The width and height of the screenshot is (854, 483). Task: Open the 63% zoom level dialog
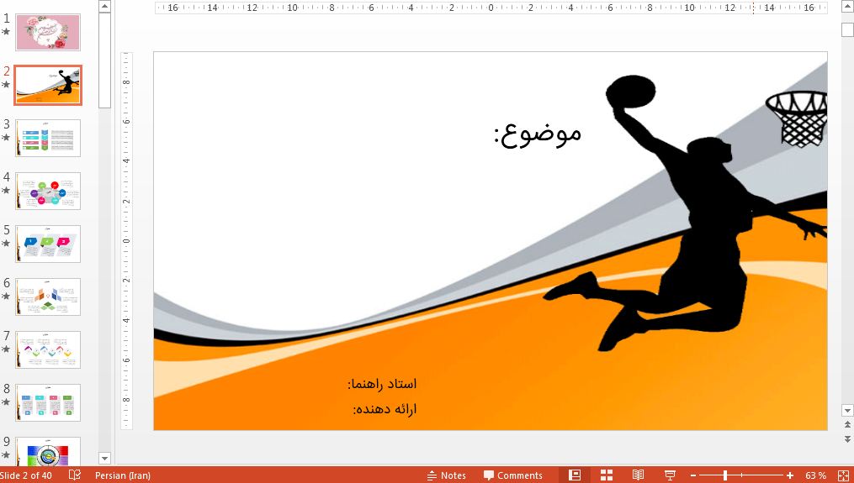pyautogui.click(x=815, y=475)
